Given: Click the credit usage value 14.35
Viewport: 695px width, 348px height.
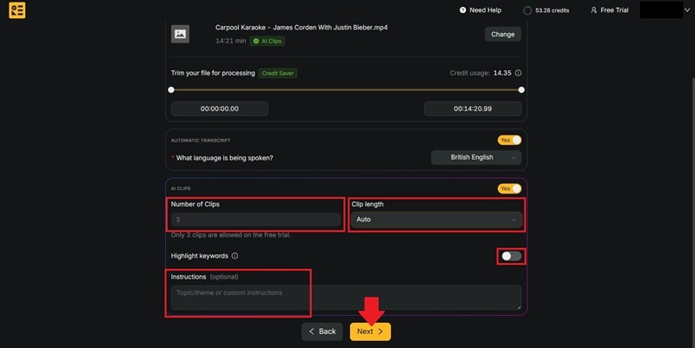Looking at the screenshot, I should tap(502, 73).
